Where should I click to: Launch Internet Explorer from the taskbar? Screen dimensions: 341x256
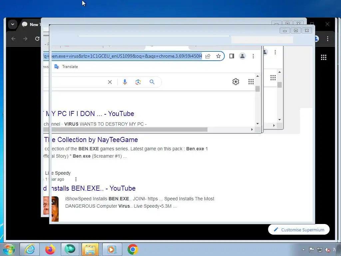click(x=30, y=249)
